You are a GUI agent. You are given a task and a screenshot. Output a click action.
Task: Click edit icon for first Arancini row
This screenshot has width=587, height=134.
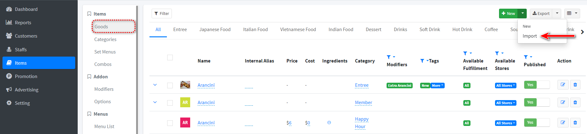point(563,85)
